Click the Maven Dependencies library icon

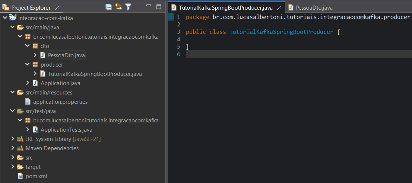coord(20,148)
